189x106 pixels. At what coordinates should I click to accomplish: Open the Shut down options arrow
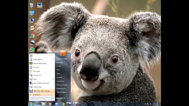[64, 99]
